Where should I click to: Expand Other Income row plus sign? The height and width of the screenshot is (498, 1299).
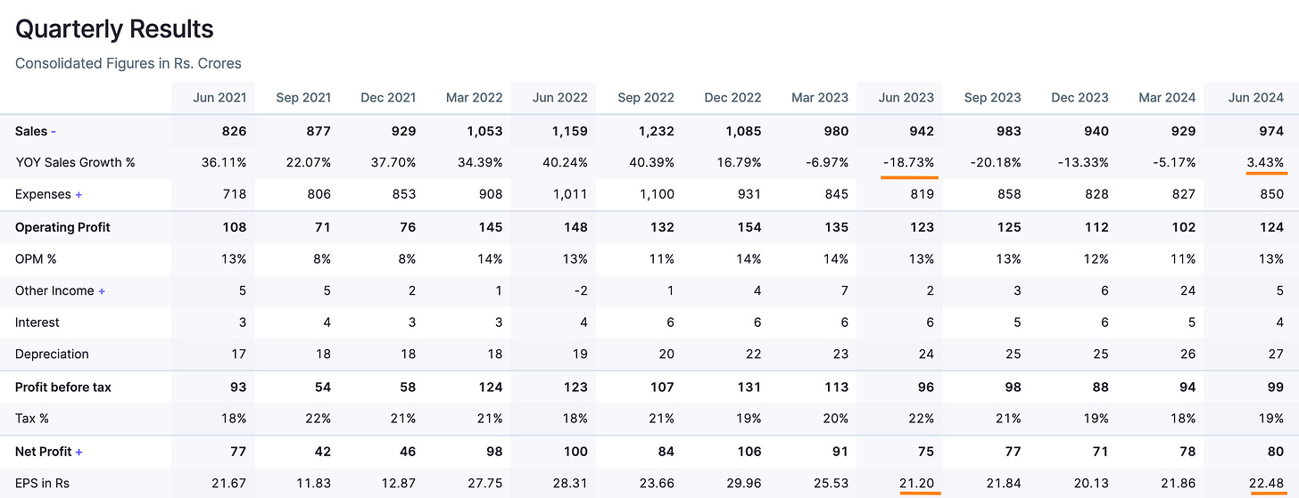[x=102, y=290]
